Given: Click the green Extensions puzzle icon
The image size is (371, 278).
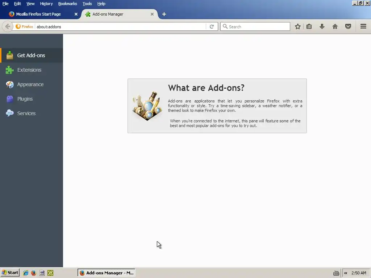Looking at the screenshot, I should click(x=9, y=70).
